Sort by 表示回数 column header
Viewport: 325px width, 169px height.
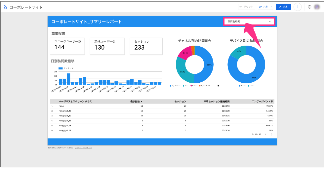136,102
